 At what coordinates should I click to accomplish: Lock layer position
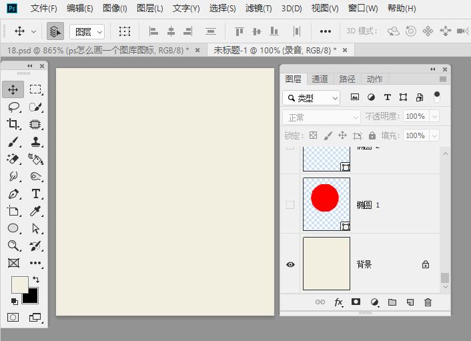(342, 135)
